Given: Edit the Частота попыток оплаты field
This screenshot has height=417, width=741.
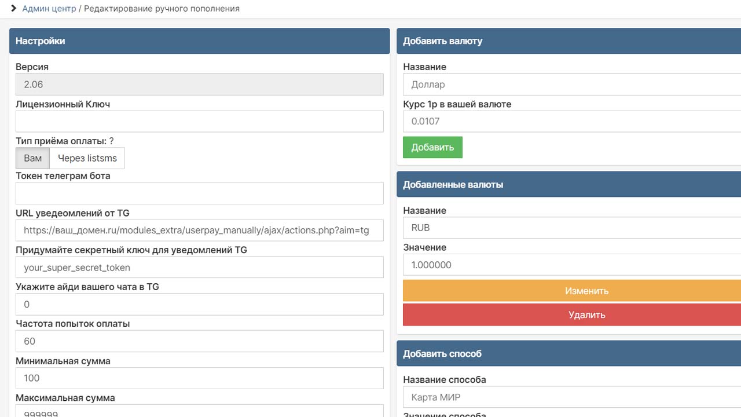Looking at the screenshot, I should click(x=199, y=342).
